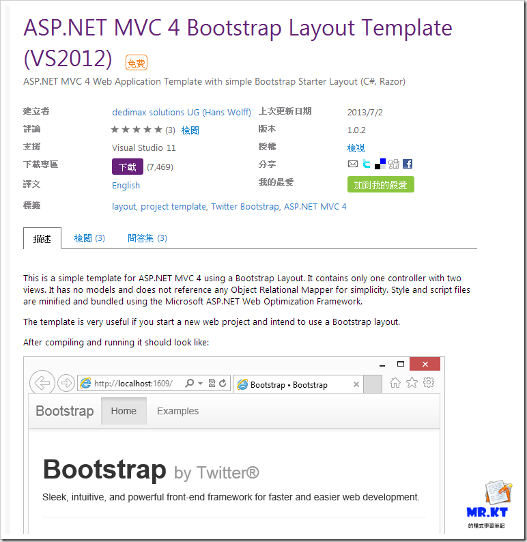Share this template via the email icon
This screenshot has height=542, width=527.
(x=352, y=164)
